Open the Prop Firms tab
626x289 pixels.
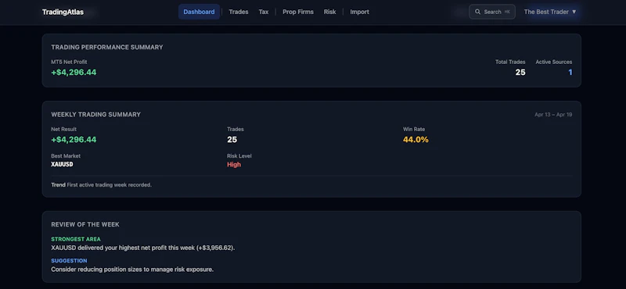pyautogui.click(x=298, y=12)
